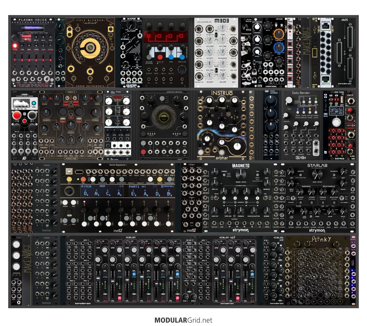This screenshot has width=367, height=326.
Task: Click the Velocity button on Vector Sequencer
Action: point(112,179)
